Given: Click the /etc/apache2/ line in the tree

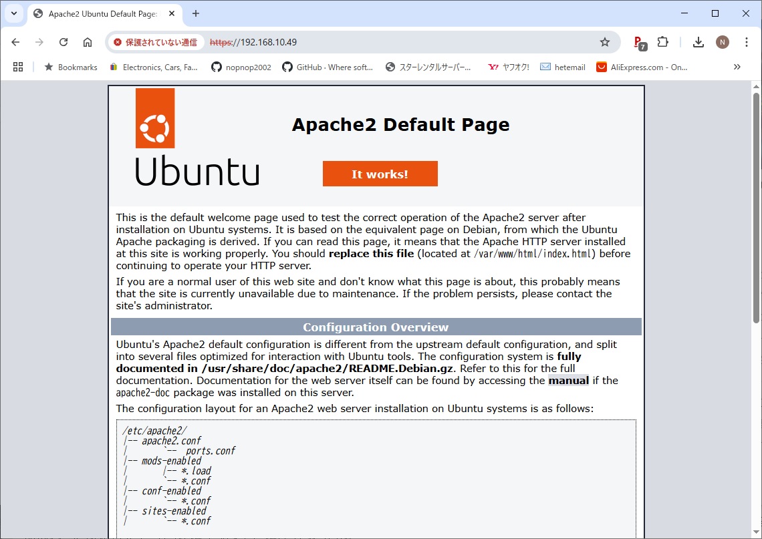Looking at the screenshot, I should pos(155,431).
